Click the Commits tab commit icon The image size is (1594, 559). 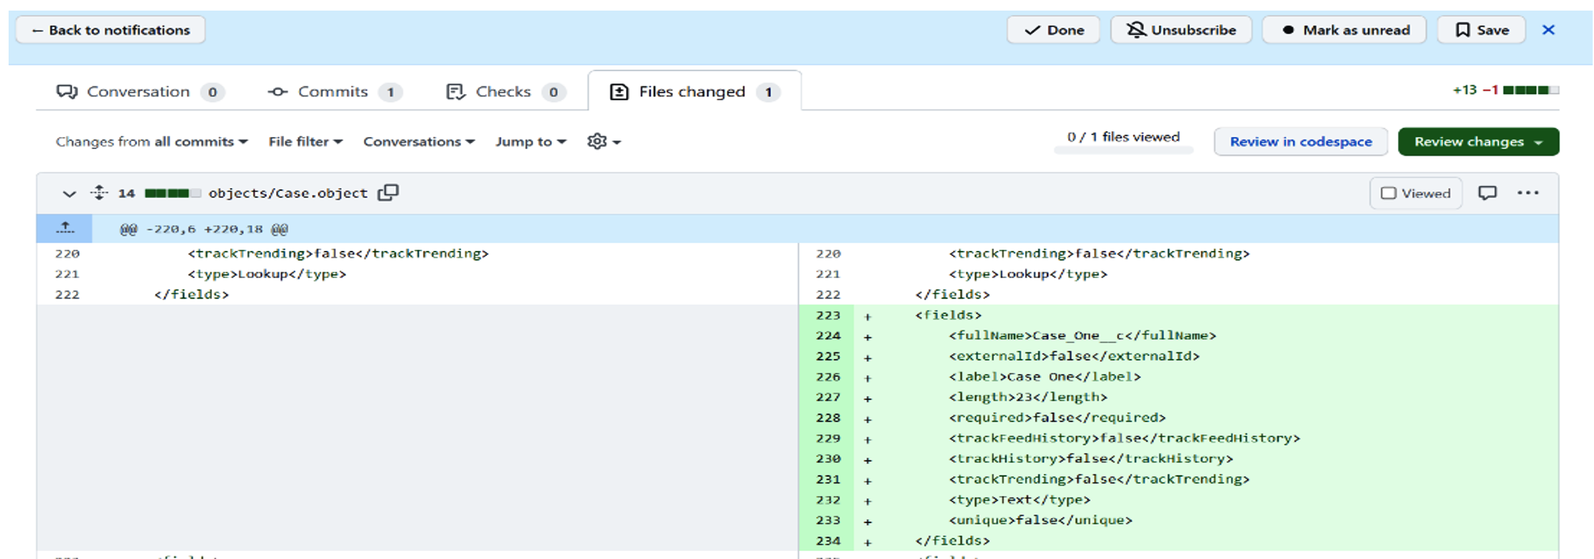point(278,92)
